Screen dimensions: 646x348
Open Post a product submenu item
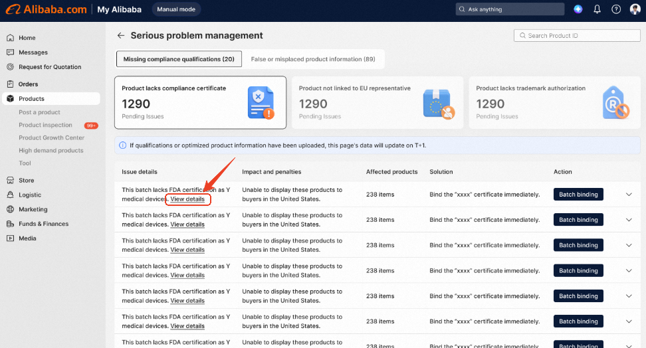coord(40,112)
